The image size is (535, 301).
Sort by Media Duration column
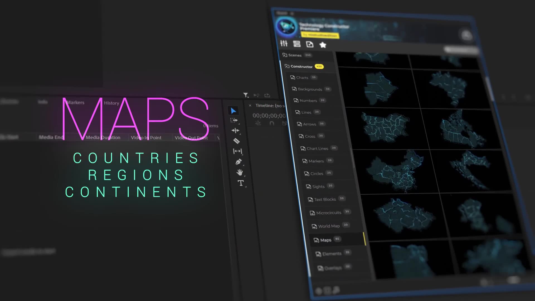tap(103, 137)
